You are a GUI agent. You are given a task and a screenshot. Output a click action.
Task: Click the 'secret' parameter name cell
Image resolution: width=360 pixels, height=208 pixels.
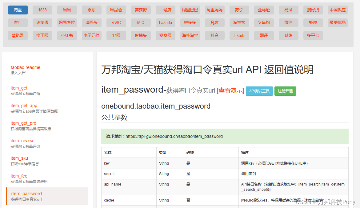(129, 174)
